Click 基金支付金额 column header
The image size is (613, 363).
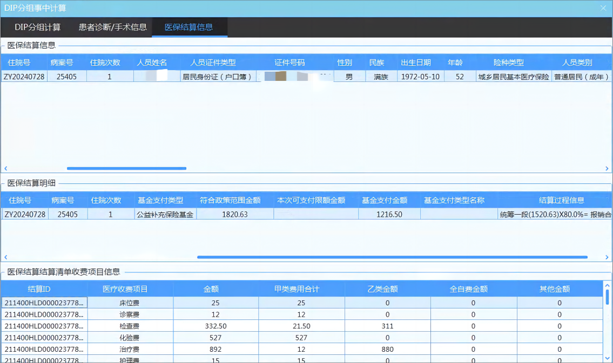point(385,200)
